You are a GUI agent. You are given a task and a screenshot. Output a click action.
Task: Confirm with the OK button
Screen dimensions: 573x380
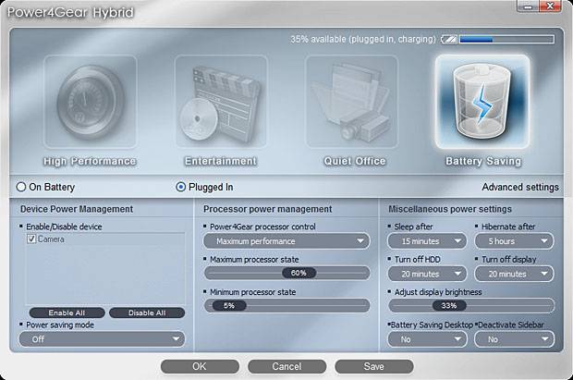tap(200, 366)
